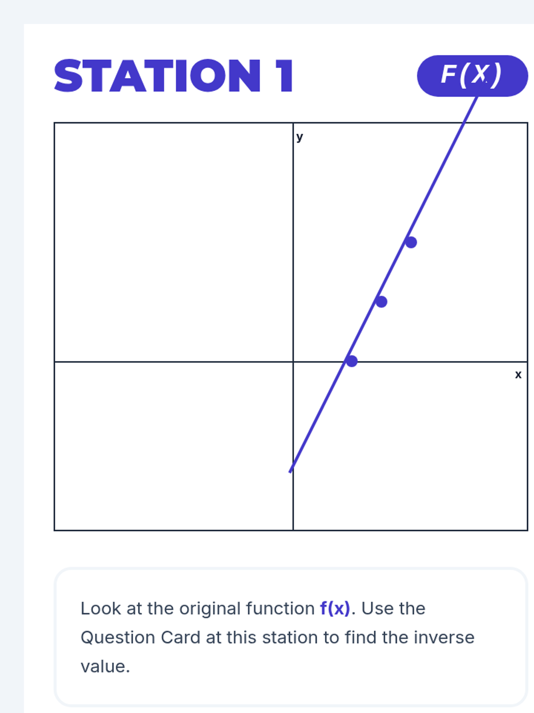Select the highest dot on the line

pyautogui.click(x=411, y=242)
